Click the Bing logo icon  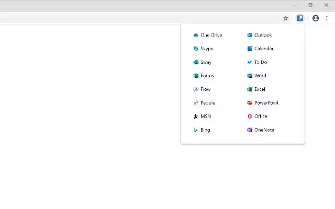click(x=196, y=130)
